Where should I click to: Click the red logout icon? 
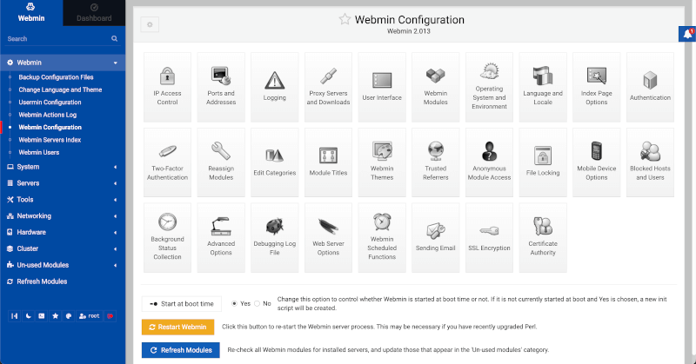point(110,316)
